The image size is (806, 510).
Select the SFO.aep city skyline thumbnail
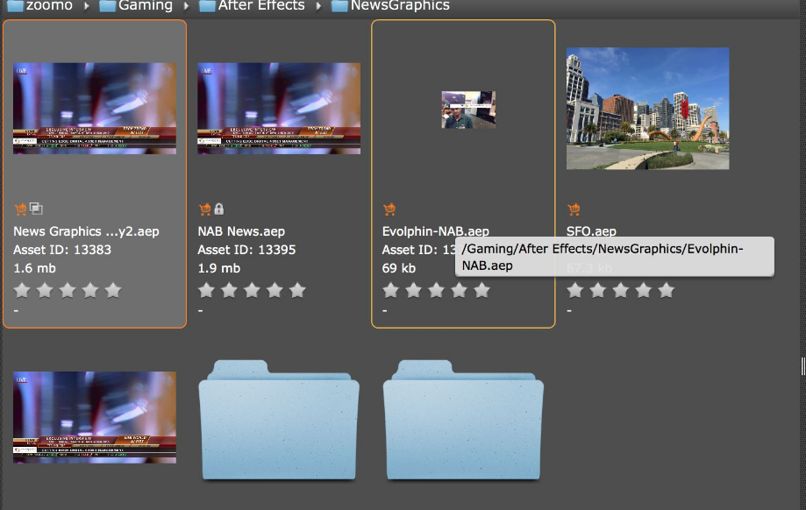tap(647, 109)
